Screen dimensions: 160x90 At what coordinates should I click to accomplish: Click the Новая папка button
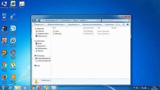click(109, 24)
